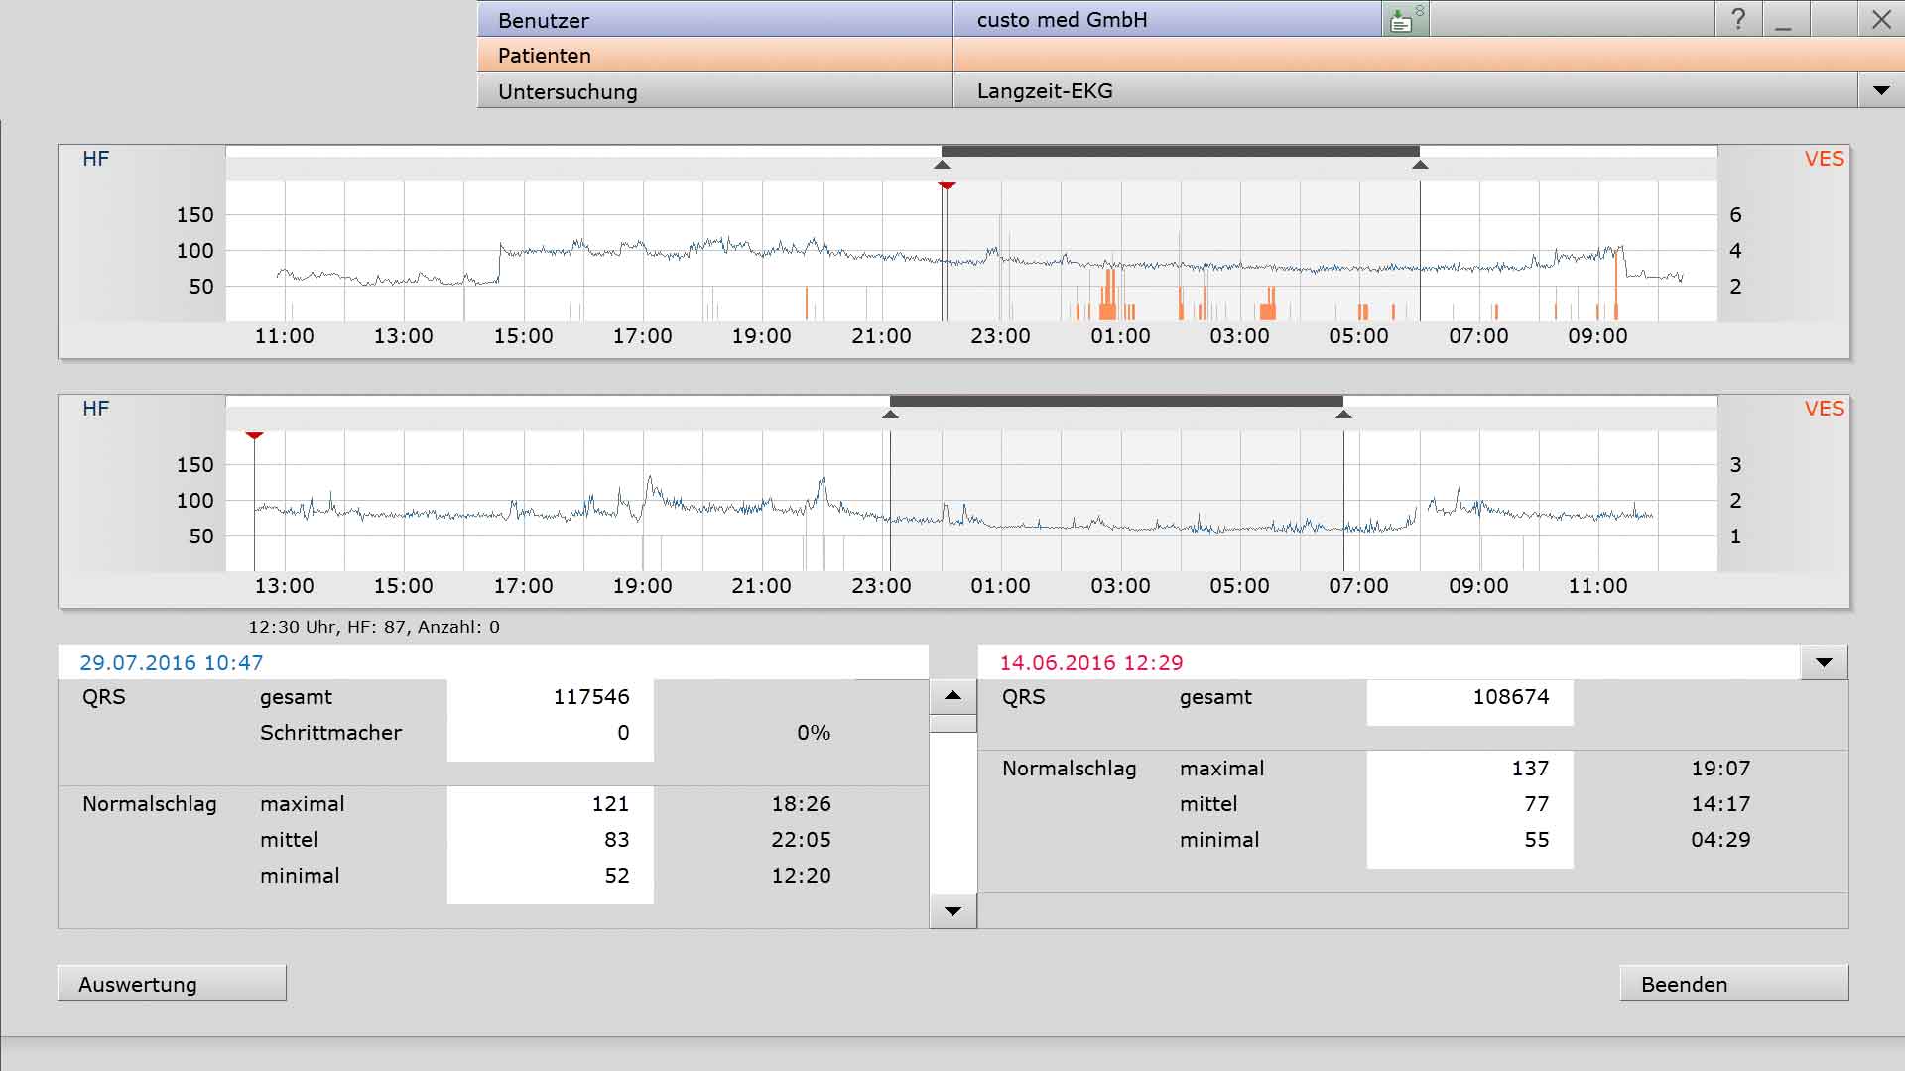
Task: Click the maximal time 19:07
Action: point(1721,769)
